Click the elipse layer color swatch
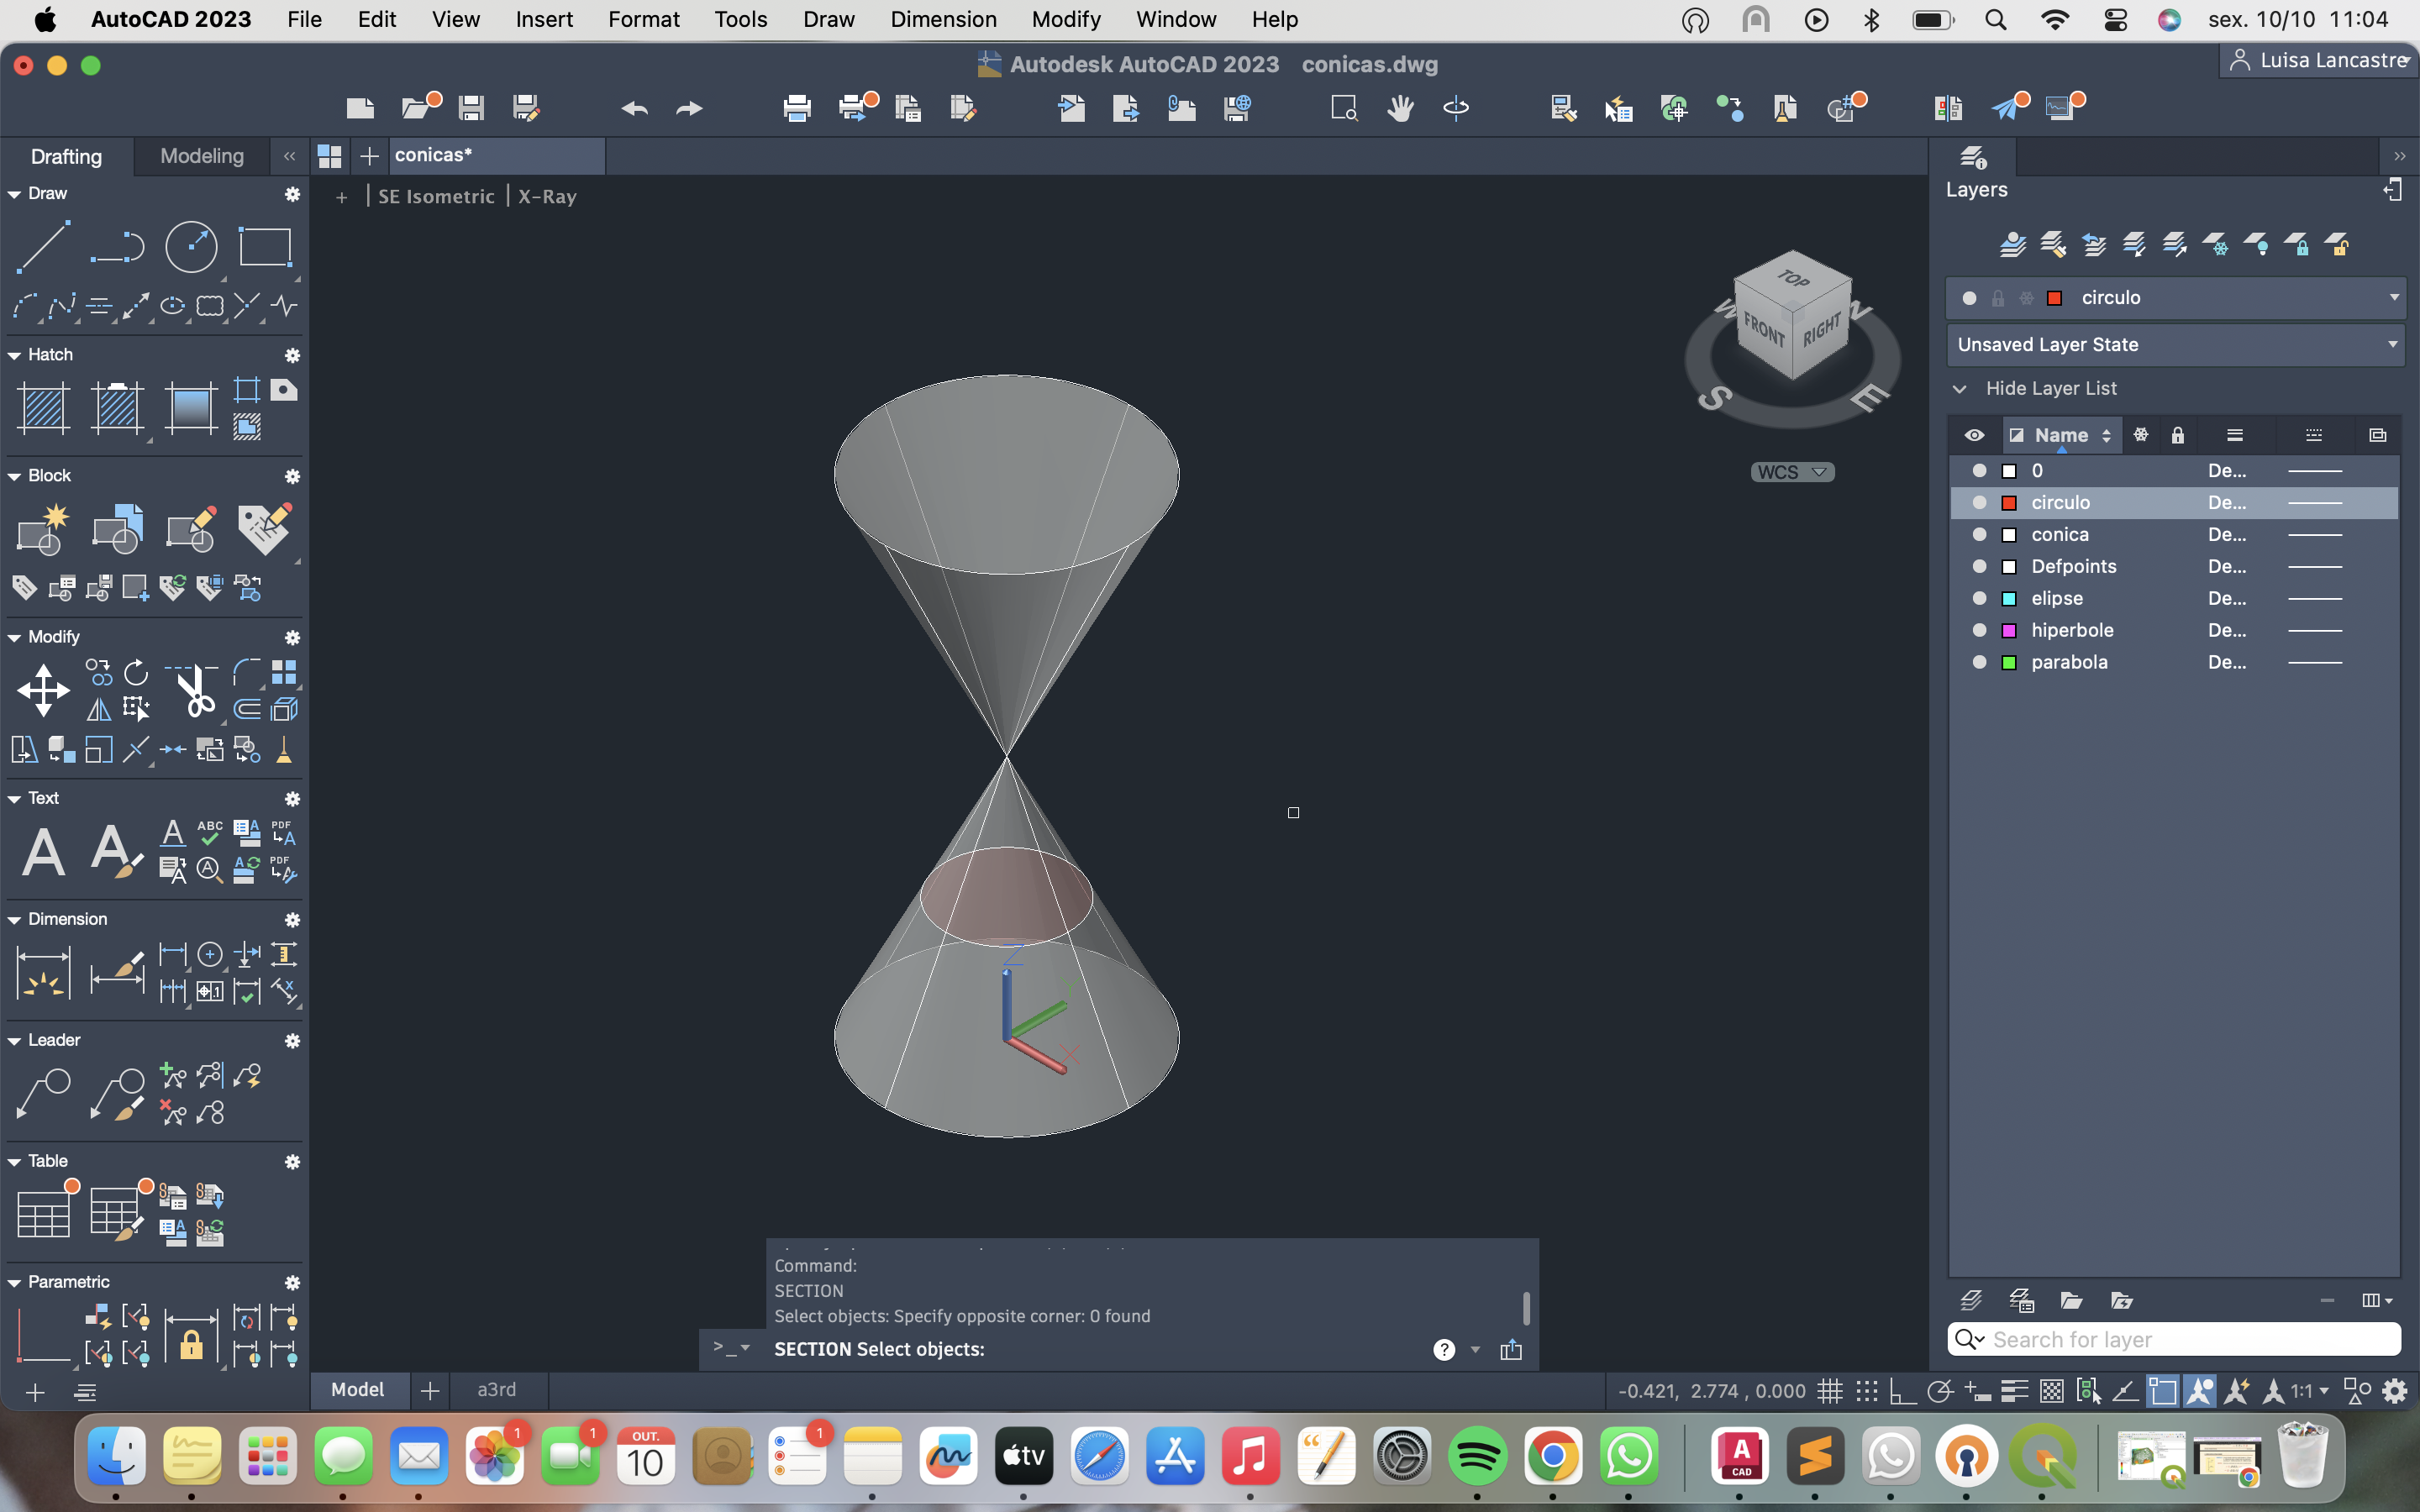 click(2008, 598)
